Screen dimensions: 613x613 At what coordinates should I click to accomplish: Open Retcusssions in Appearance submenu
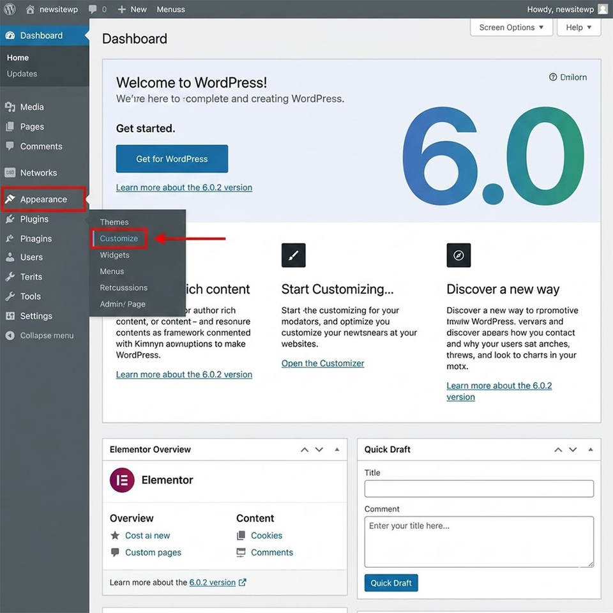pos(123,288)
